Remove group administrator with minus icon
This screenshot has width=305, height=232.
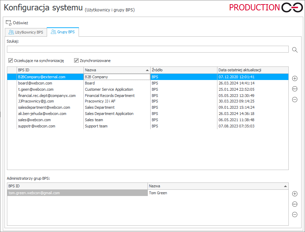[x=295, y=214]
